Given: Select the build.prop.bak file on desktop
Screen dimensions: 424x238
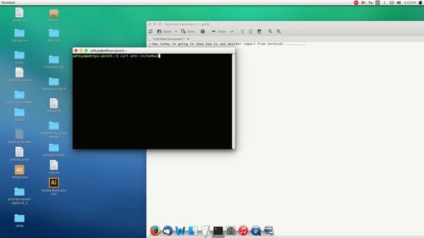Looking at the screenshot, I should [x=19, y=136].
